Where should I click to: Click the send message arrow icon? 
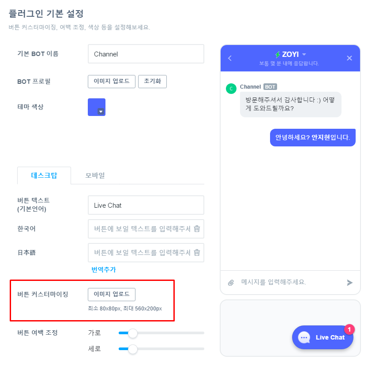tap(349, 282)
